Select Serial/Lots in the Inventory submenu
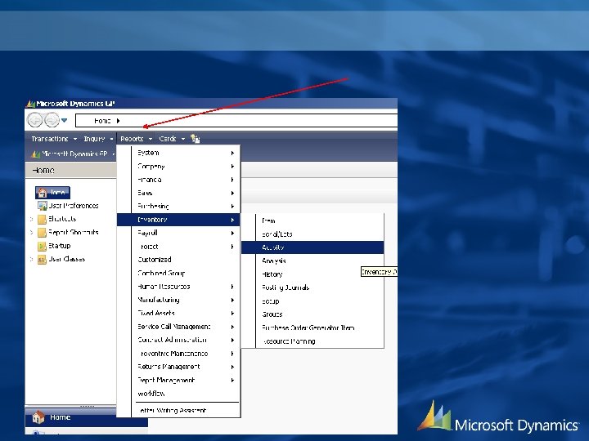The width and height of the screenshot is (589, 441). 312,234
